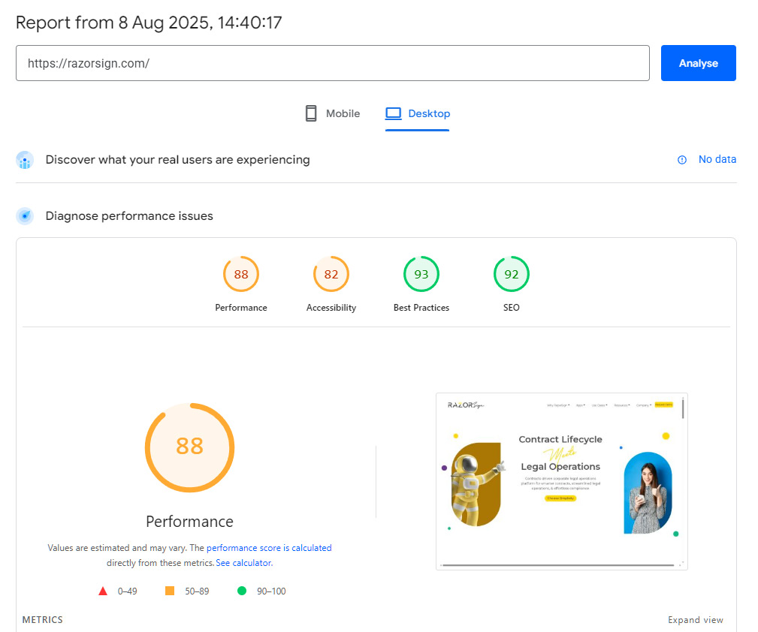Click the diagnose performance issues icon

(25, 216)
